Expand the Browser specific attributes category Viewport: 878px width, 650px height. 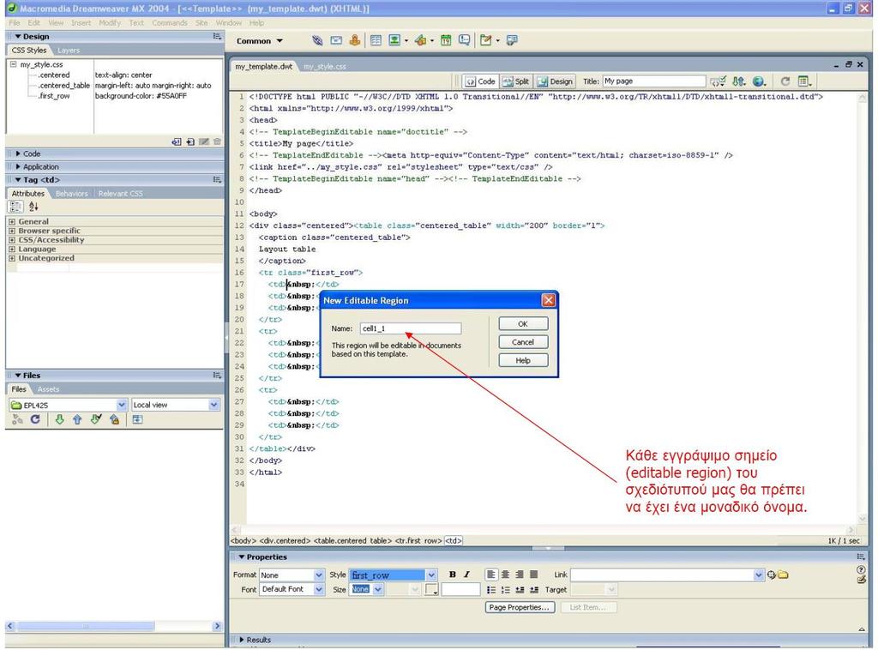pos(12,231)
